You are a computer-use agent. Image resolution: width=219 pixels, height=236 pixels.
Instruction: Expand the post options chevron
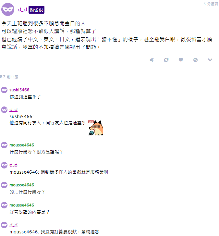click(x=210, y=60)
